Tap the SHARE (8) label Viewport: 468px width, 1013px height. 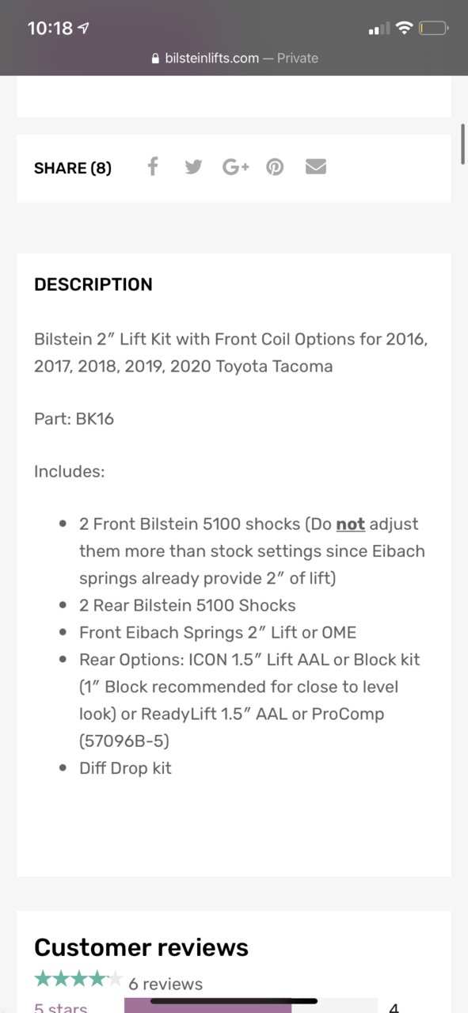[x=73, y=168]
